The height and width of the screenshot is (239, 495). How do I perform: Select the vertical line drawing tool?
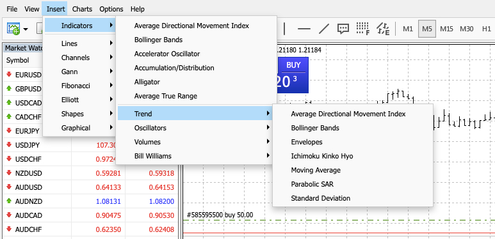pyautogui.click(x=284, y=29)
